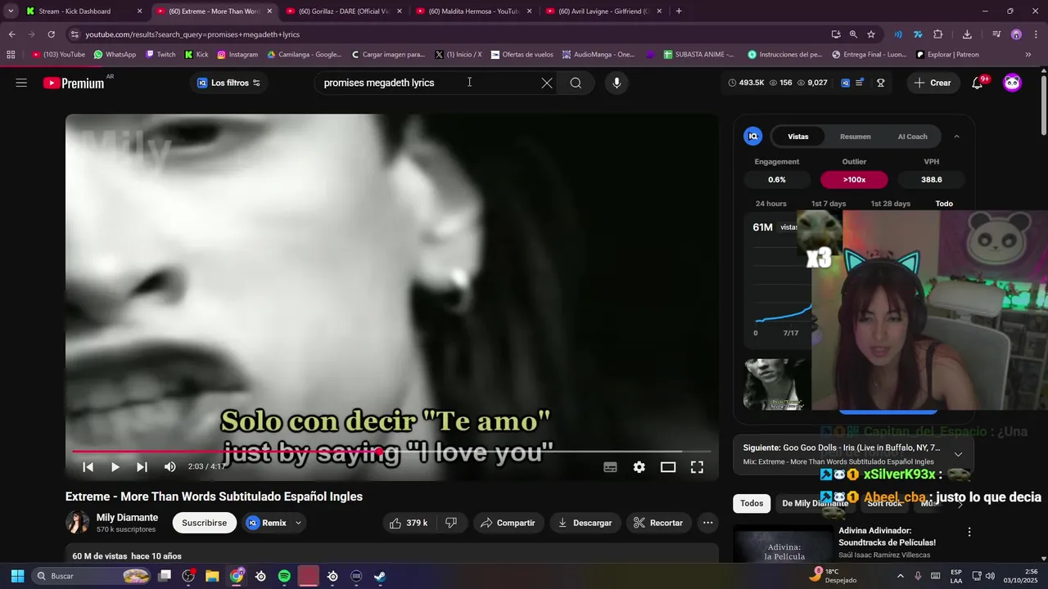Switch to Stream - Kick Dashboard tab
Screen dimensions: 1048x589
[x=84, y=11]
